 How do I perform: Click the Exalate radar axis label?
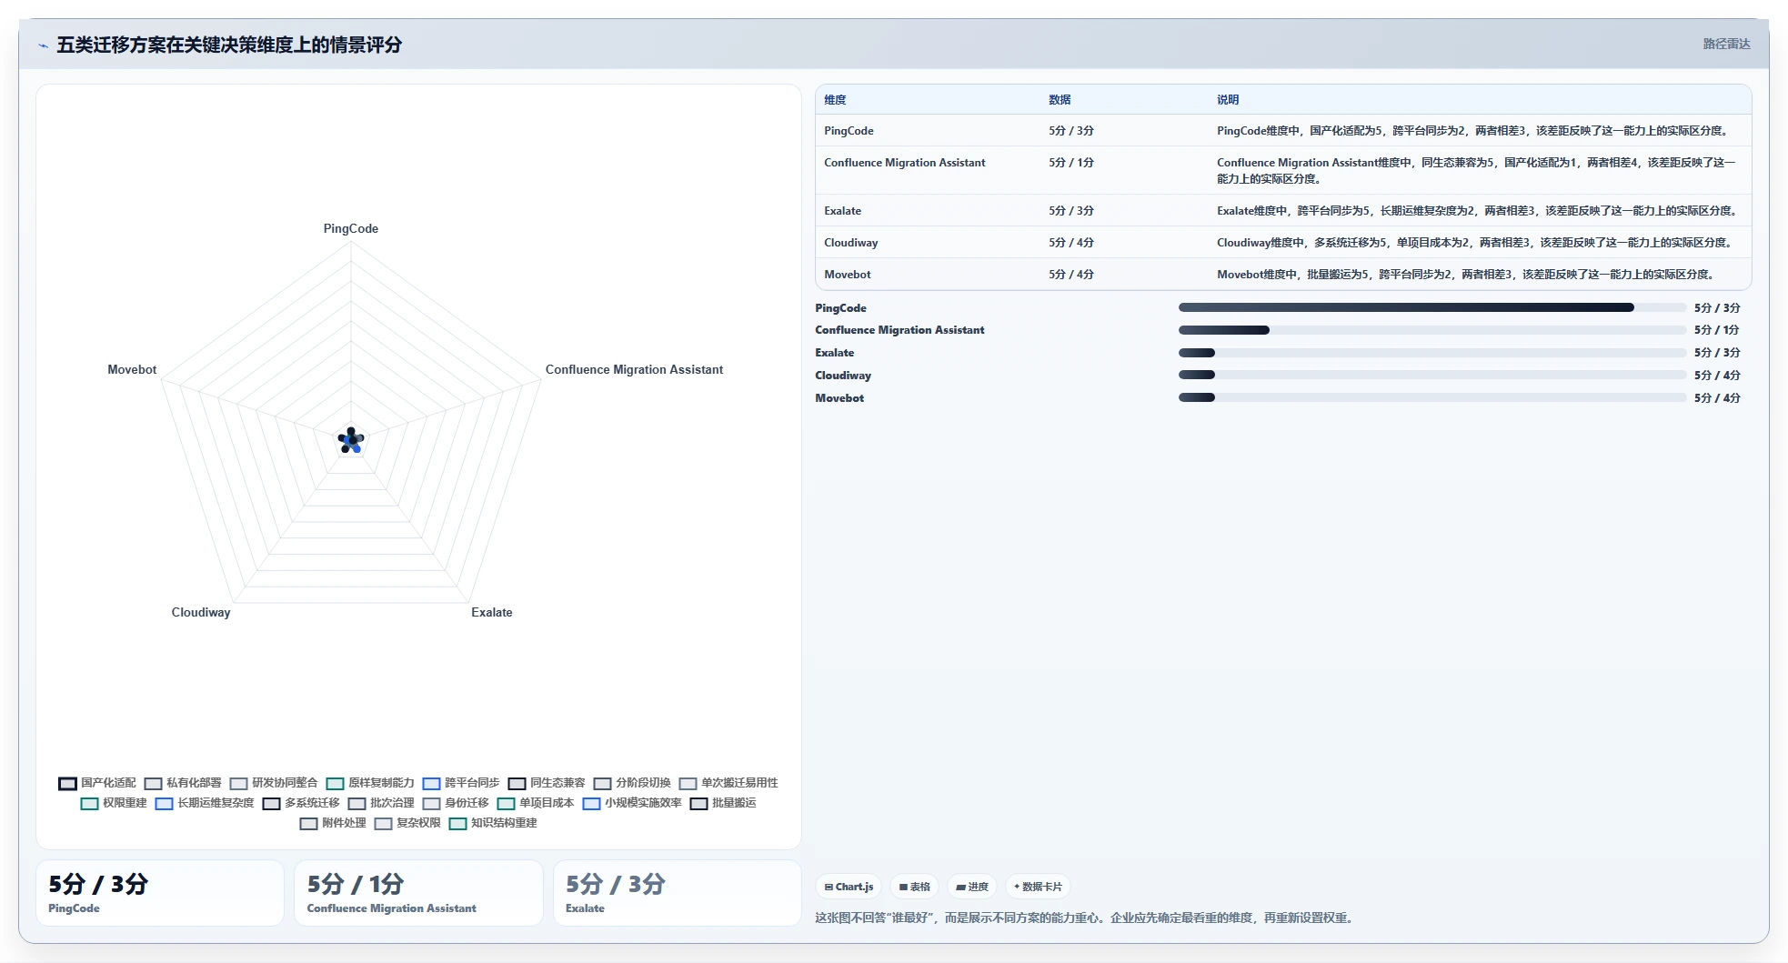click(x=492, y=612)
